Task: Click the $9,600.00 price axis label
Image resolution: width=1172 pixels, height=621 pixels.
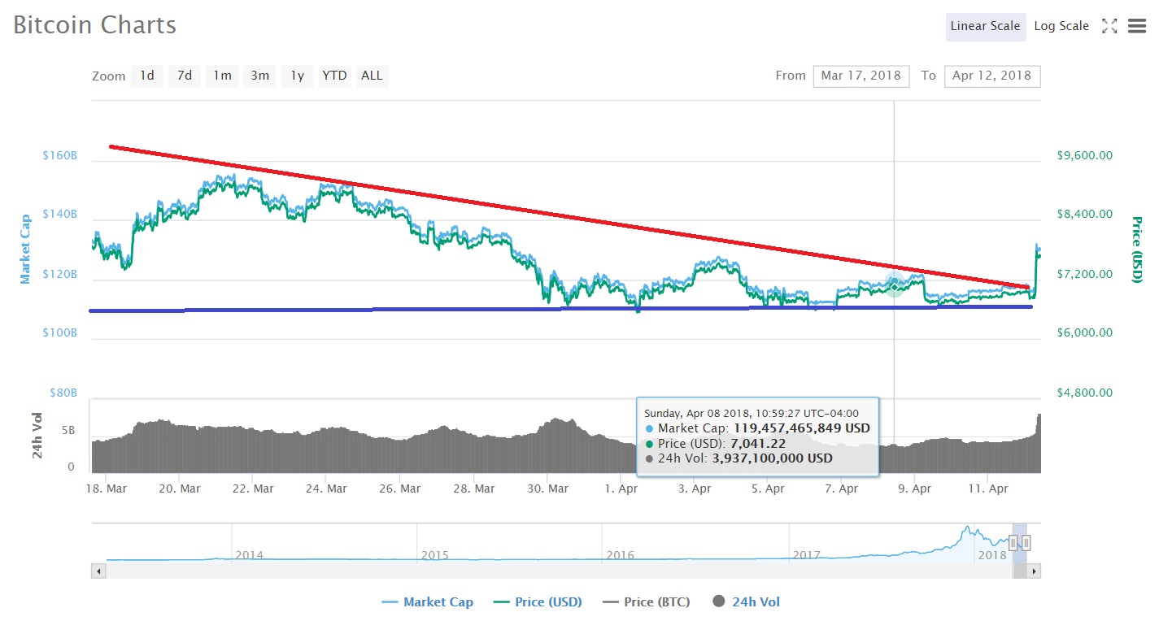Action: coord(1085,155)
